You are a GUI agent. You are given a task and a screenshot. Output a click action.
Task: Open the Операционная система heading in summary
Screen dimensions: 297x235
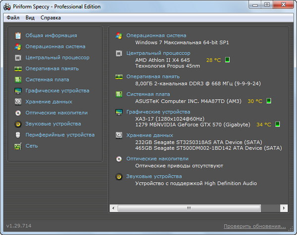(x=156, y=36)
